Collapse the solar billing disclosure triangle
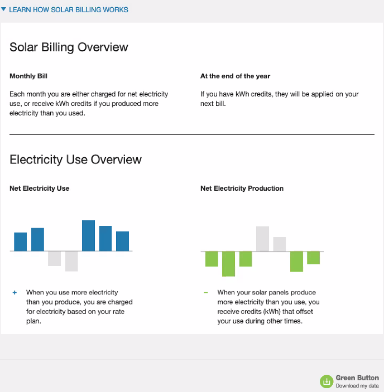384x392 pixels. (4, 9)
